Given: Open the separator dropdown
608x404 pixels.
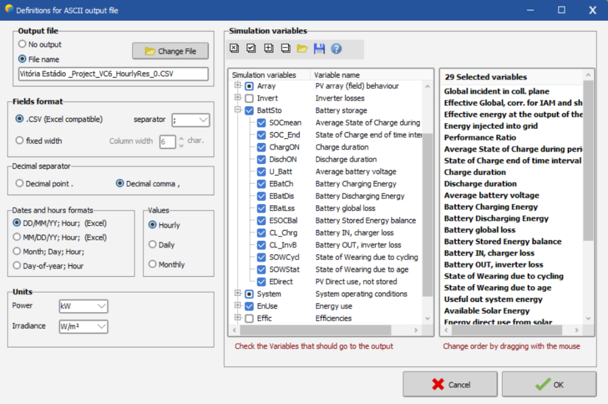Looking at the screenshot, I should 190,120.
